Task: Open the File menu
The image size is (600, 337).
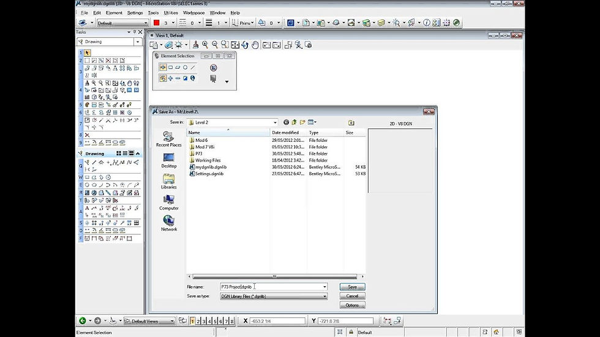Action: coord(84,13)
